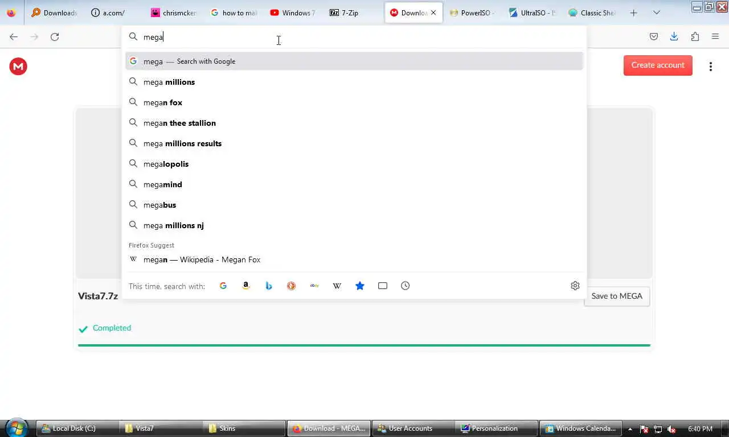Image resolution: width=729 pixels, height=437 pixels.
Task: Open Vista7 folder taskbar window
Action: (x=161, y=428)
